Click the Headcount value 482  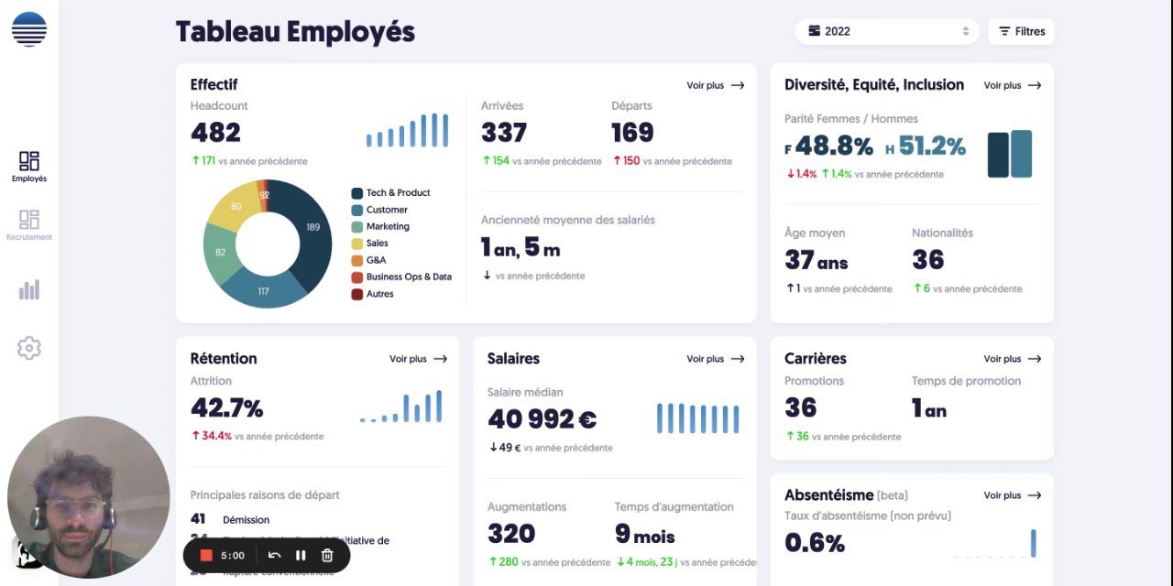click(215, 133)
